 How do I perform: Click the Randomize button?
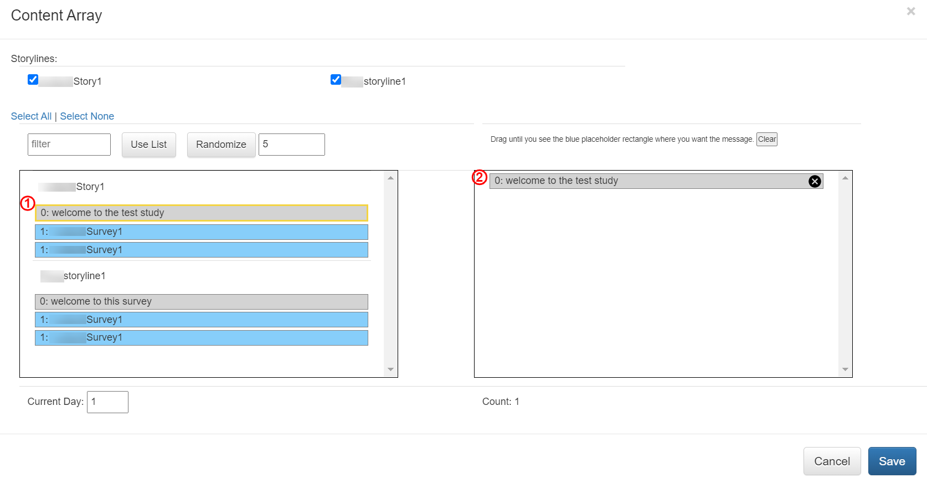click(221, 145)
